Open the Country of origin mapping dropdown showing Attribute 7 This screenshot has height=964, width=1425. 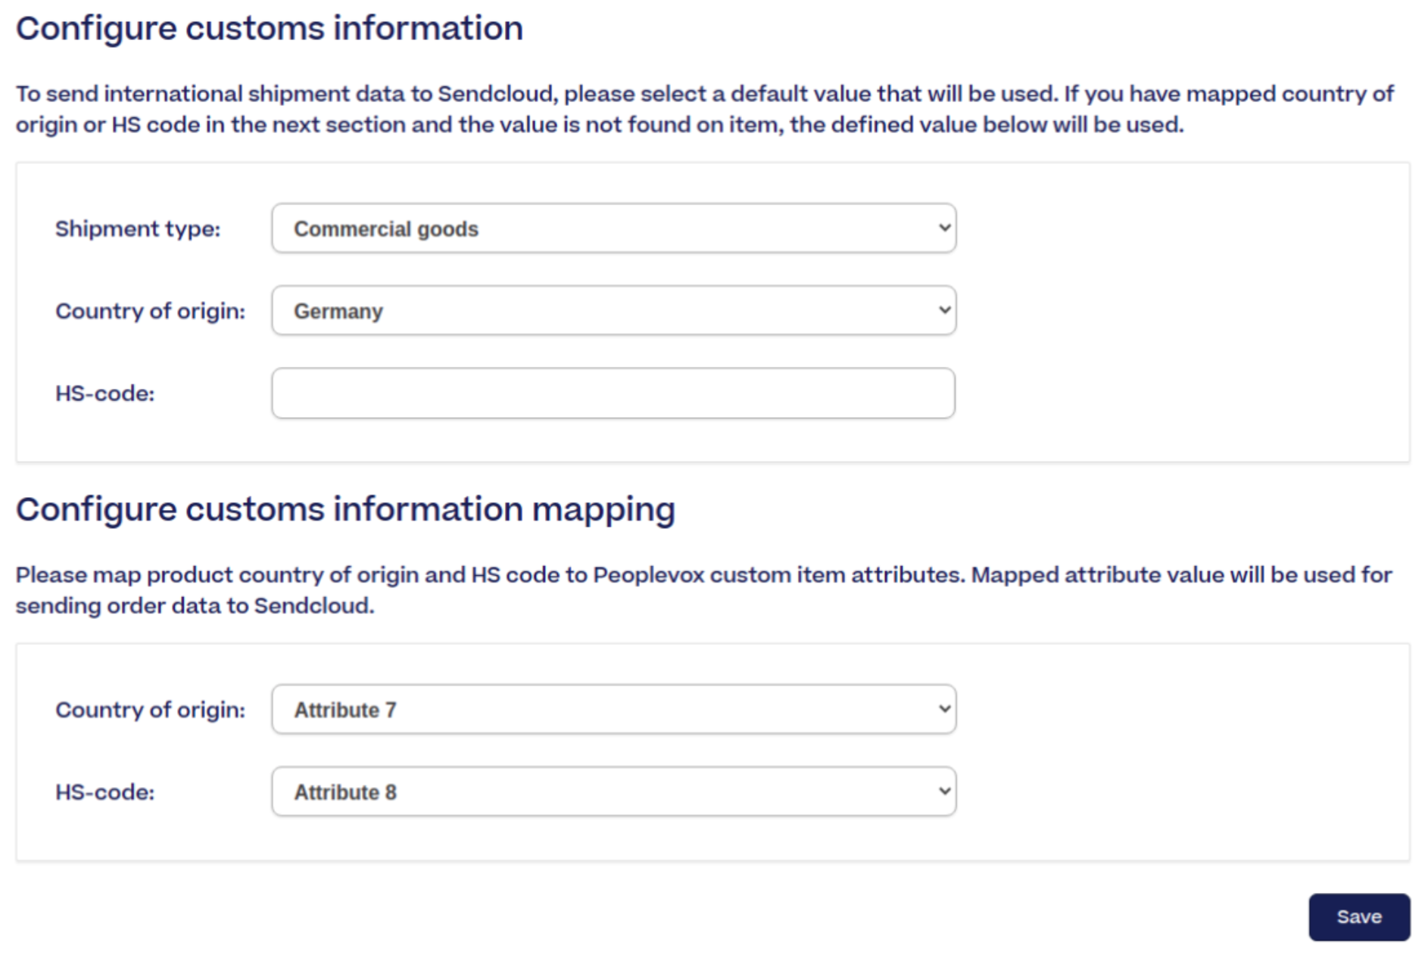point(614,710)
